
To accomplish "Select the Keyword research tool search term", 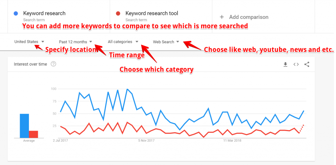I will click(152, 14).
